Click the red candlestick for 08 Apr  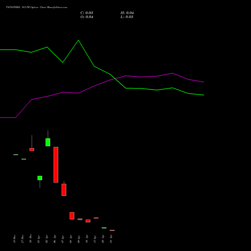click(72, 216)
